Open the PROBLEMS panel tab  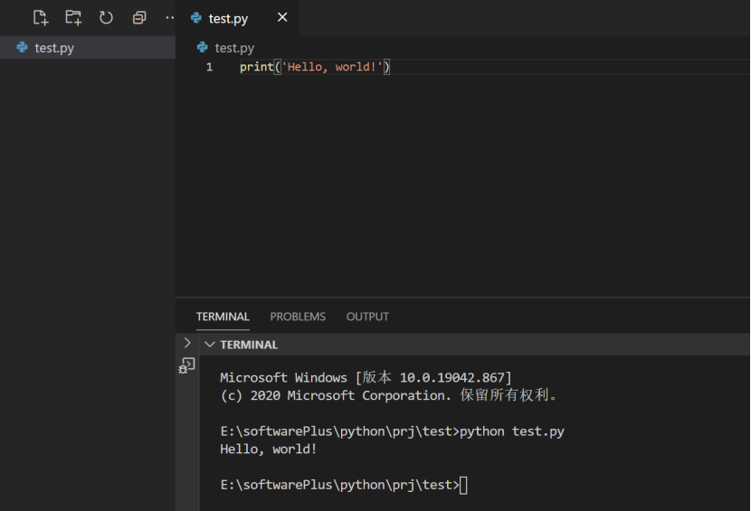pyautogui.click(x=298, y=317)
